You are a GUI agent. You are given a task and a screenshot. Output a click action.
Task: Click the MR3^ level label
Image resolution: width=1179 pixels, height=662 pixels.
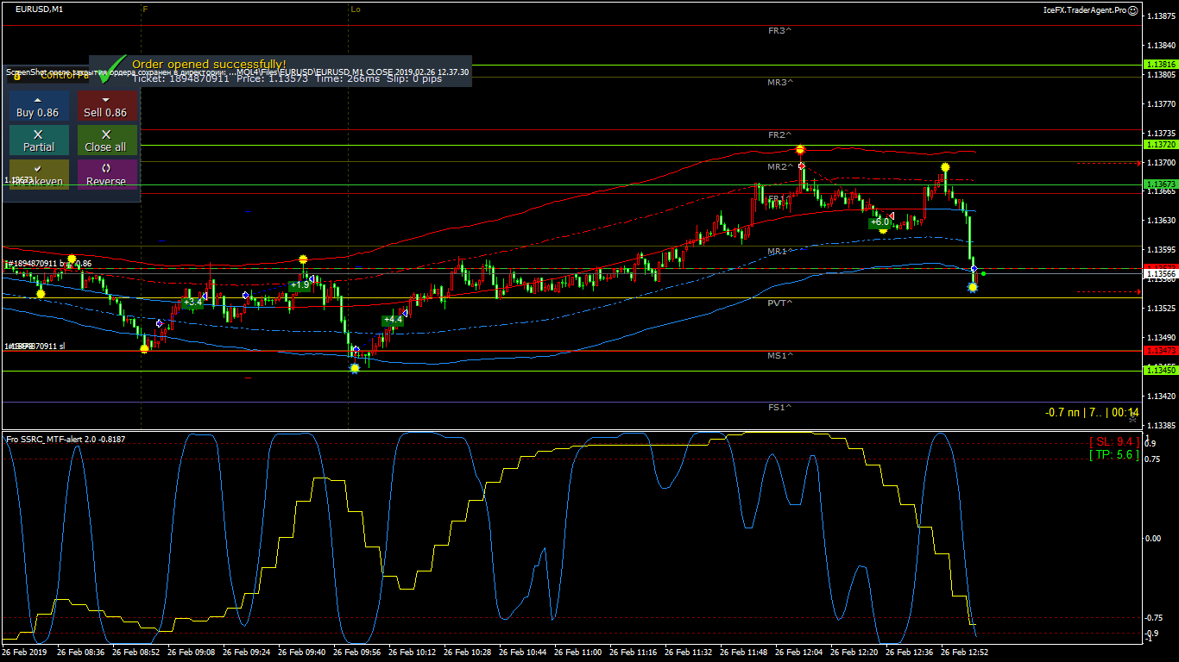pyautogui.click(x=780, y=83)
